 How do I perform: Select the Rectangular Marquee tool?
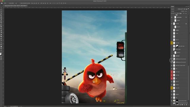1,10
